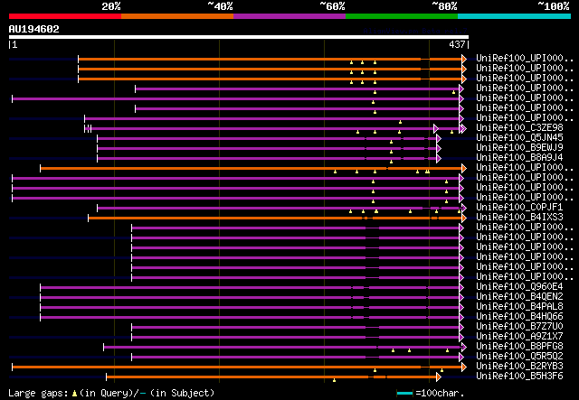This screenshot has width=579, height=400.
Task: Select the purple alignment bar for B4QEN2
Action: click(250, 297)
